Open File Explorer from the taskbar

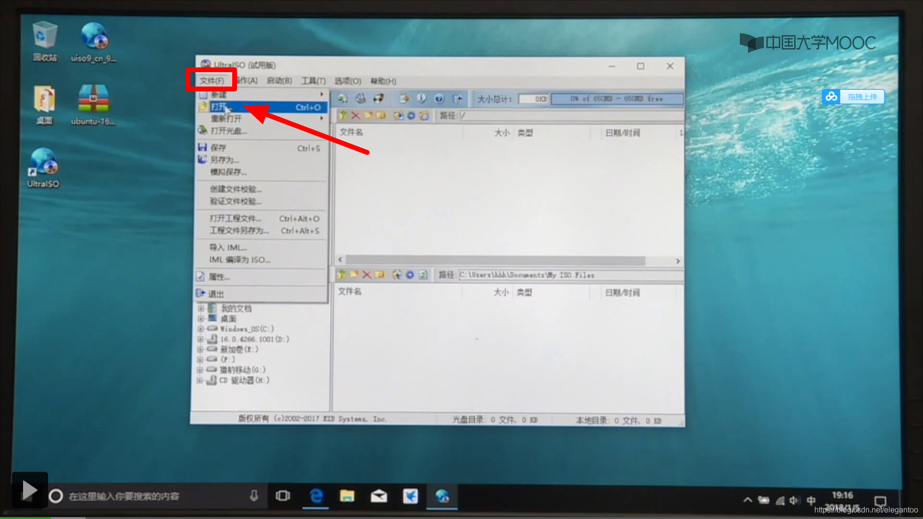pyautogui.click(x=347, y=496)
